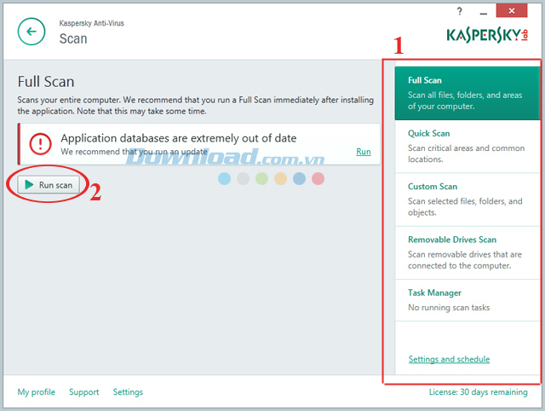Click 'We recommend that you run an update' text

134,152
